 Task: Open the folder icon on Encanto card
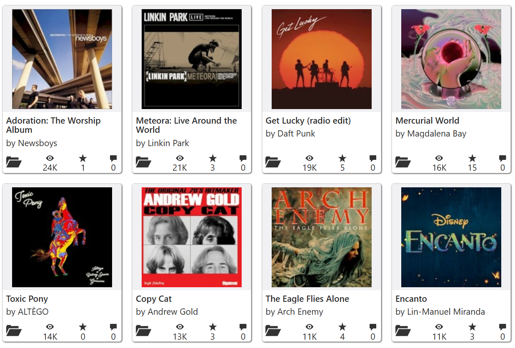click(403, 331)
